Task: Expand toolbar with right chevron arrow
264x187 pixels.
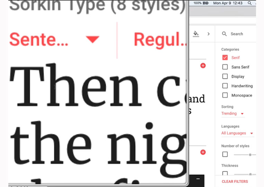Action: 208,34
